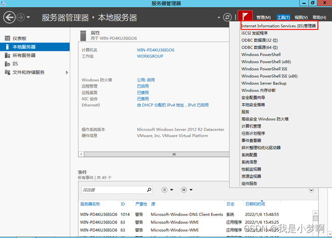Image resolution: width=332 pixels, height=238 pixels.
Task: Open Internet Information Services (IIS)管理器
Action: tap(279, 26)
